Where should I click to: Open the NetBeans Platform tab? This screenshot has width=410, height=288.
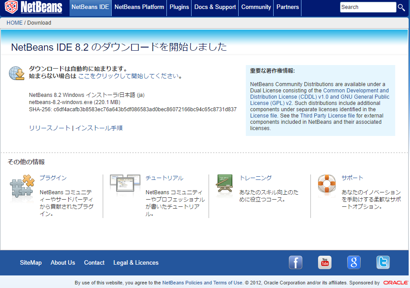(139, 7)
